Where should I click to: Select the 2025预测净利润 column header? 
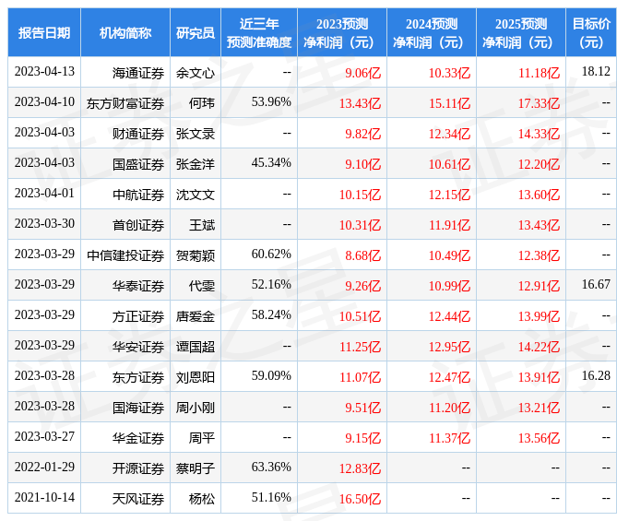520,33
